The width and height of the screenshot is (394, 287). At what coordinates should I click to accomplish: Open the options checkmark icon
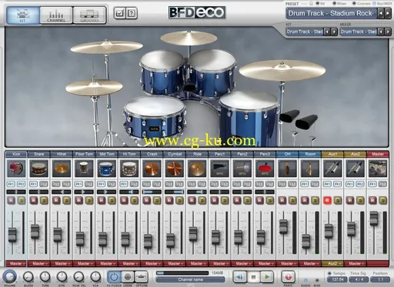pos(119,13)
